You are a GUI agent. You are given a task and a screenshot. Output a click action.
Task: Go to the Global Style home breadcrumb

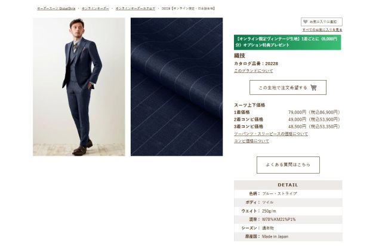pyautogui.click(x=56, y=8)
